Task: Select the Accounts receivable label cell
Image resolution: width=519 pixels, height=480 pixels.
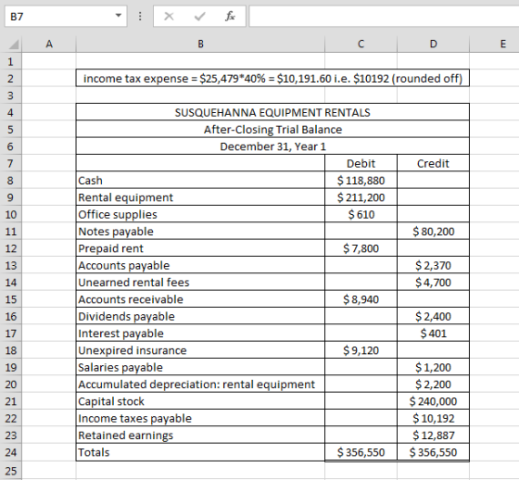Action: (200, 299)
